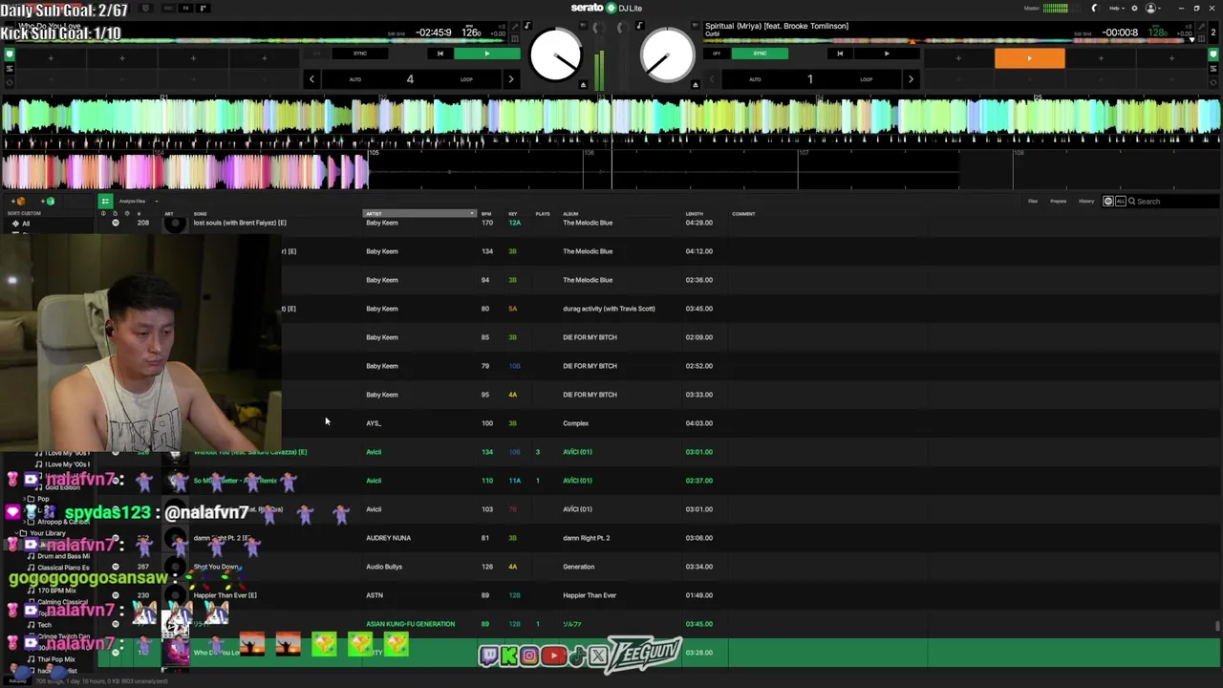Viewport: 1223px width, 688px height.
Task: Click the library Search field
Action: [x=1173, y=202]
